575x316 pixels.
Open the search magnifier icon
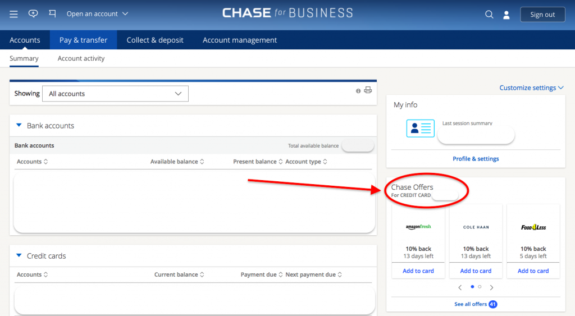[x=489, y=15]
